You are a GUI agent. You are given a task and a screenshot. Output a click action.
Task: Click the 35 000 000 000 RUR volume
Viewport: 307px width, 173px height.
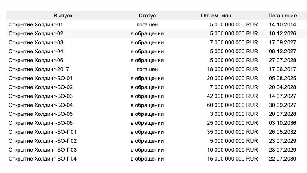pos(232,132)
